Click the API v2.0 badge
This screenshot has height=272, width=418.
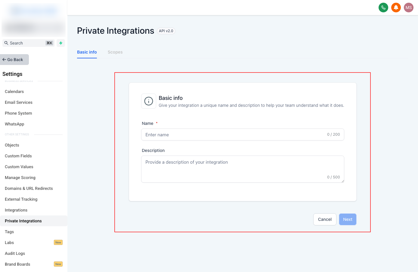click(166, 31)
